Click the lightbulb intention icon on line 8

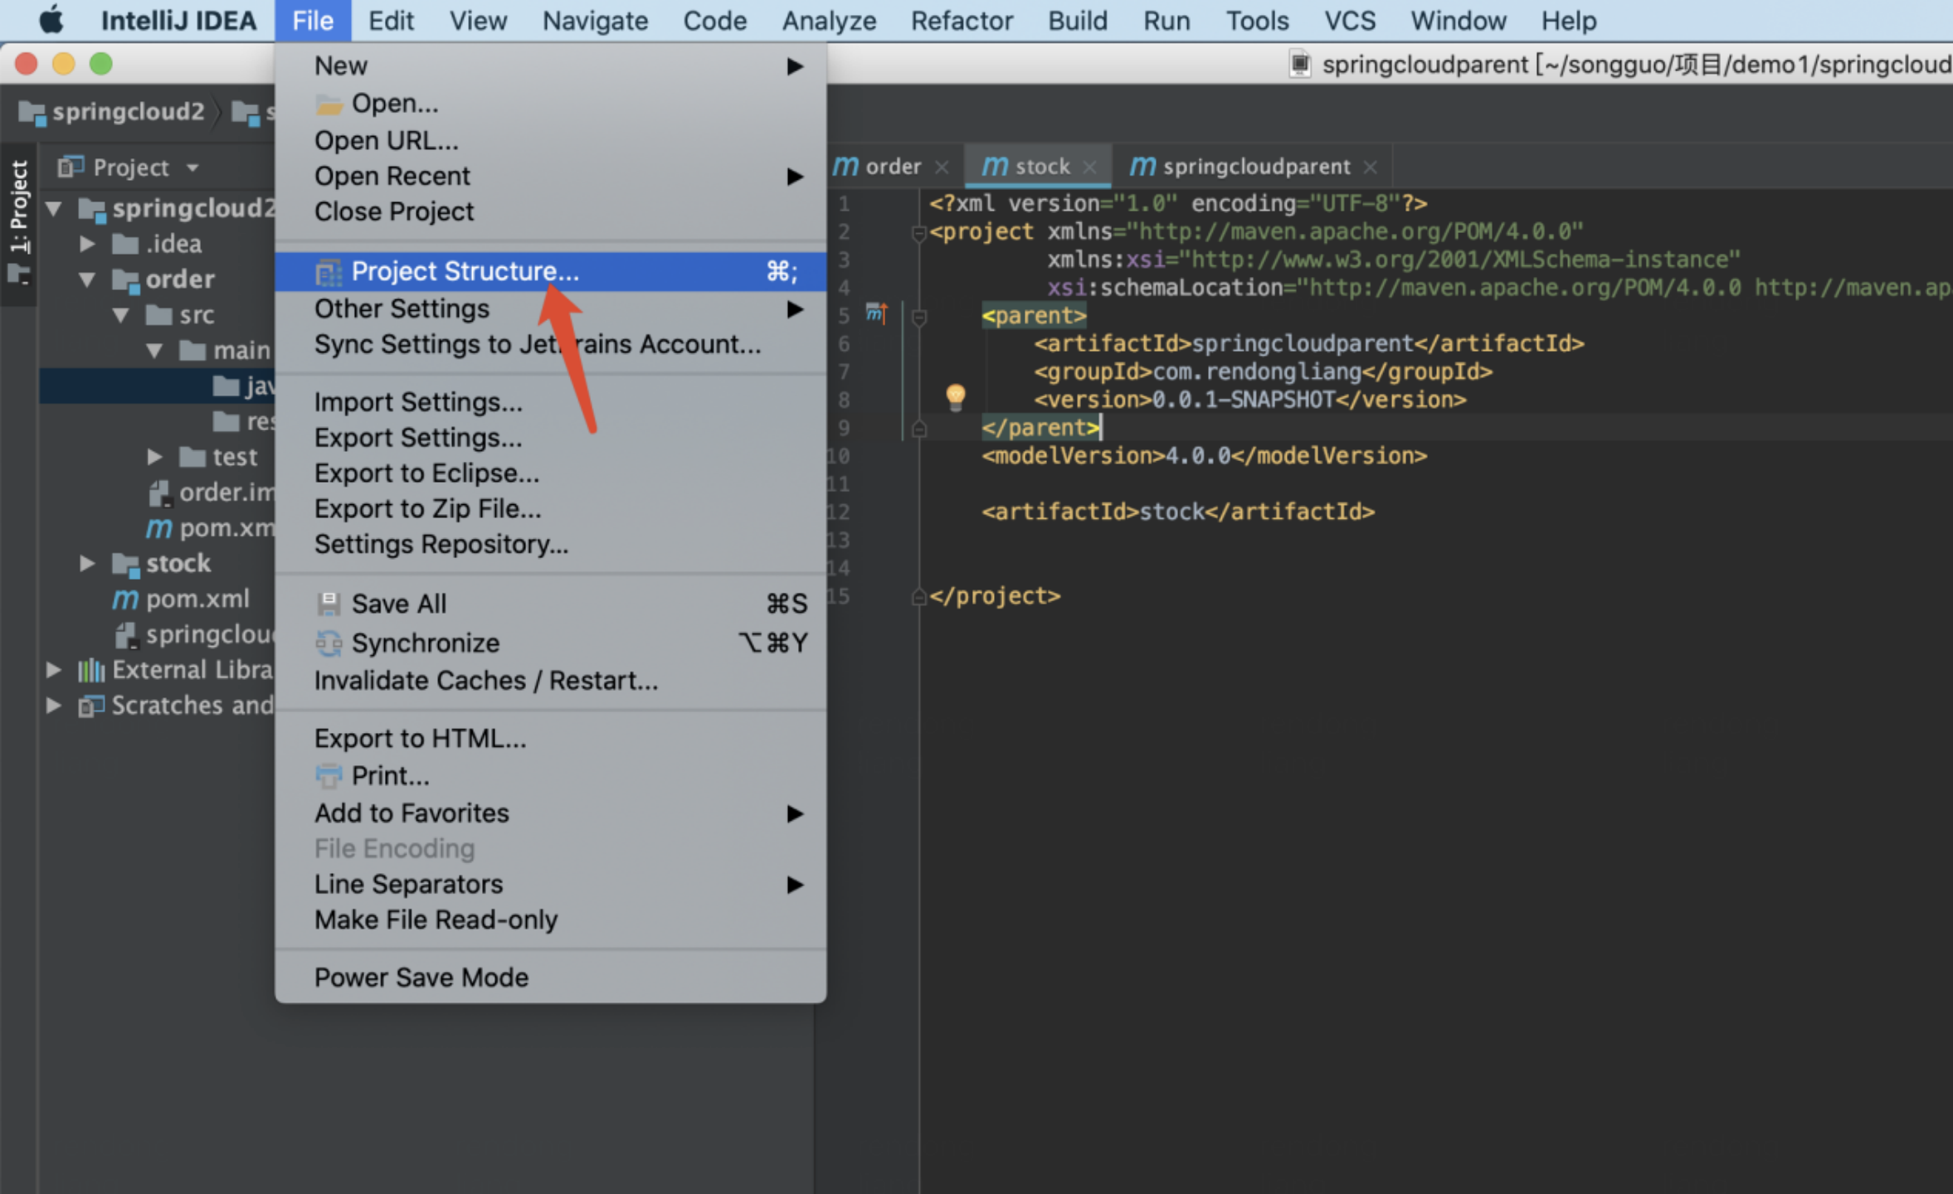coord(956,397)
